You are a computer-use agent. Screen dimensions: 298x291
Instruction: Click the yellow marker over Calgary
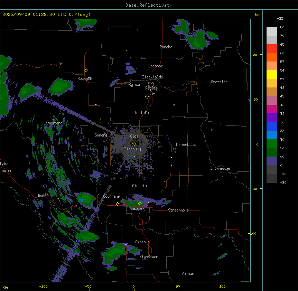point(140,204)
